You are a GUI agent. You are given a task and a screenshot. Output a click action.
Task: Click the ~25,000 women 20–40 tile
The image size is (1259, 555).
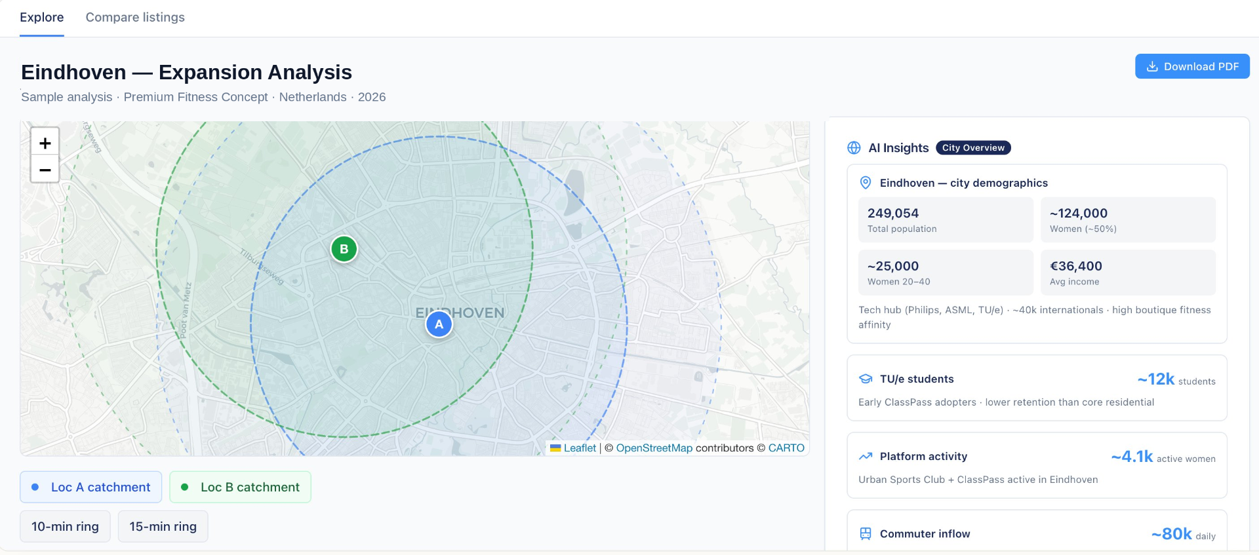pos(946,273)
